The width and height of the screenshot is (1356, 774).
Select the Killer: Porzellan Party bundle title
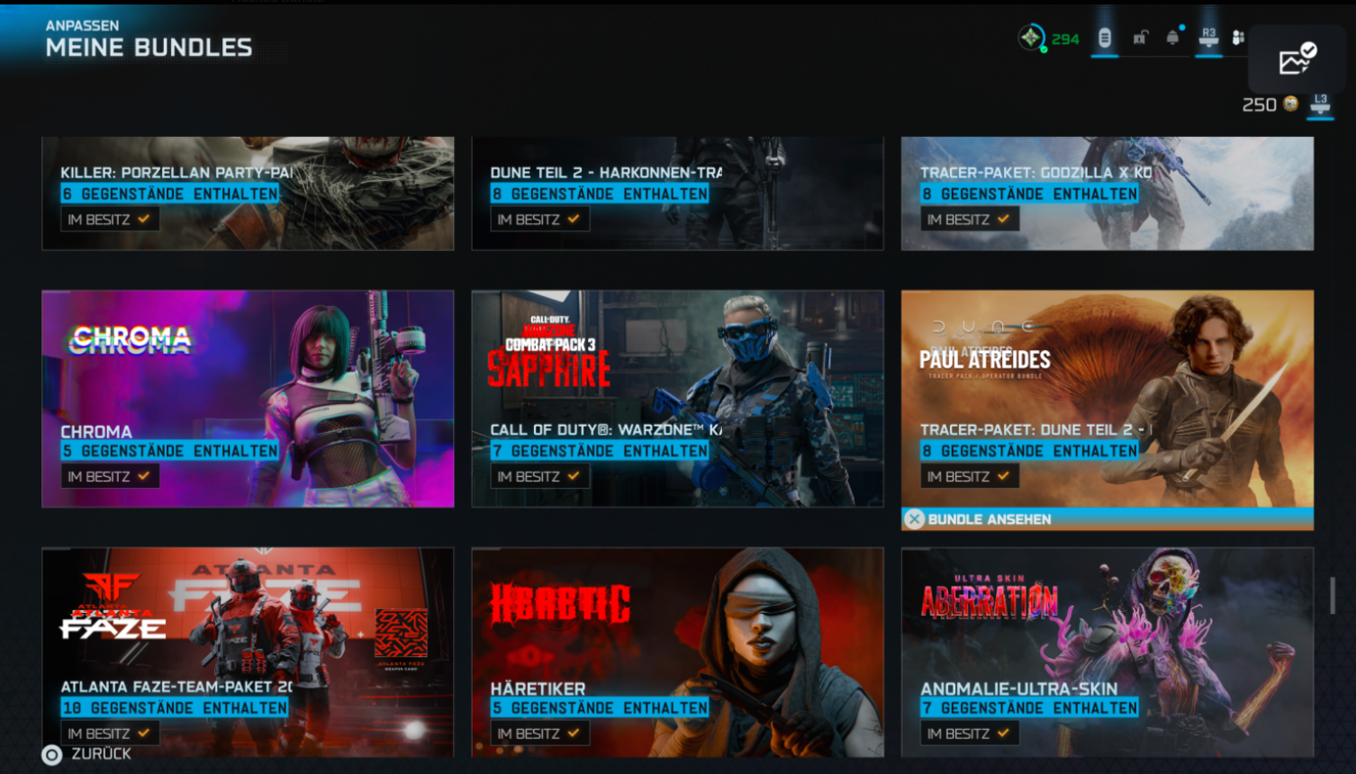point(176,173)
